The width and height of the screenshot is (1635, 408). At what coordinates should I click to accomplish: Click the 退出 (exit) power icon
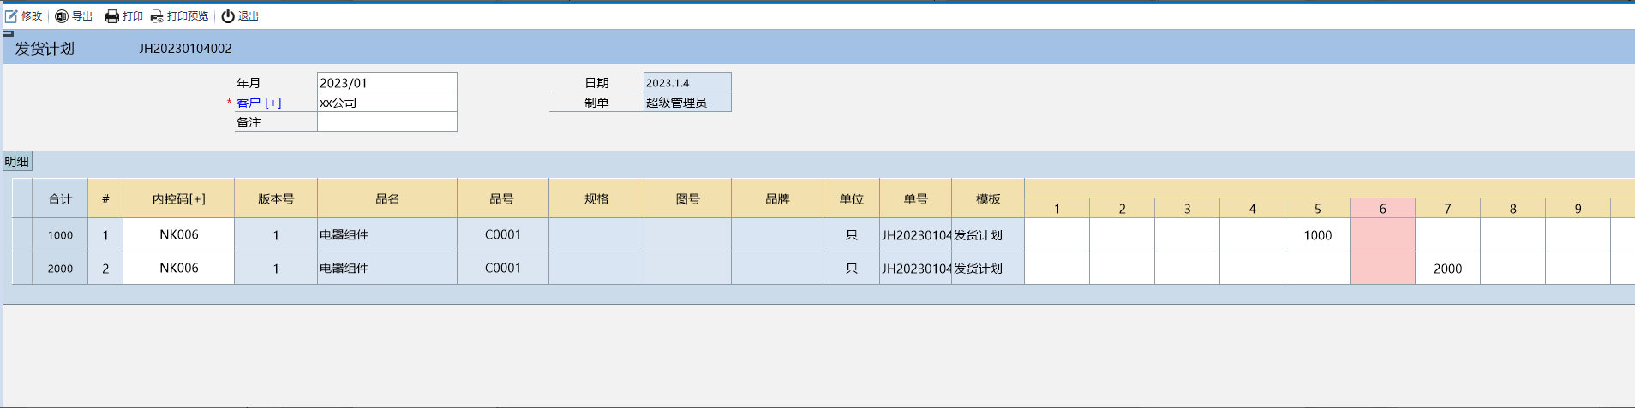click(x=228, y=16)
